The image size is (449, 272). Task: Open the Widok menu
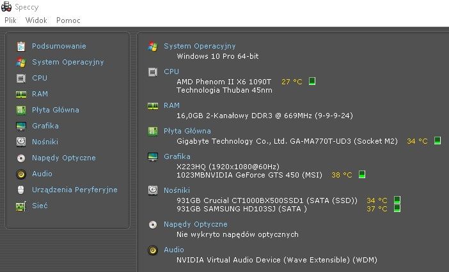[x=36, y=20]
